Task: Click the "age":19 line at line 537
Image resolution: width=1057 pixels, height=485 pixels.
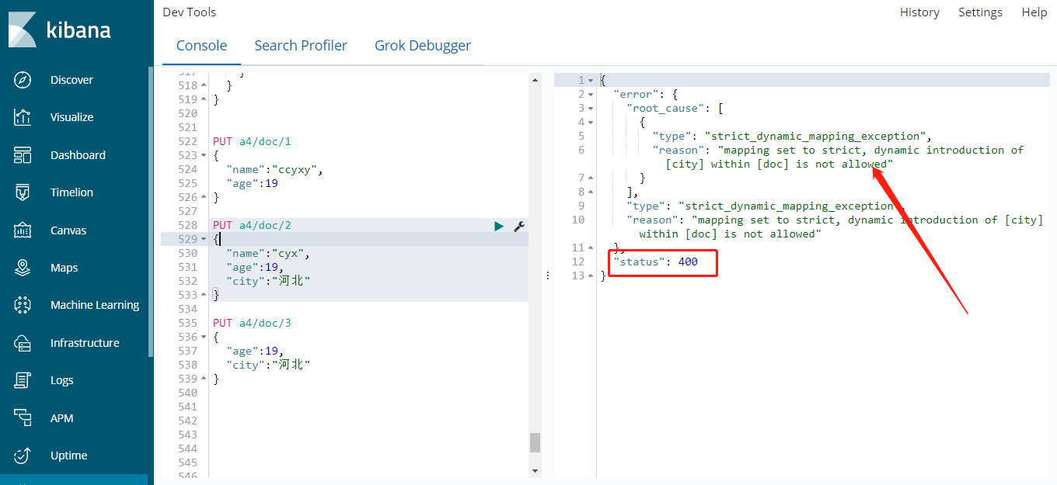Action: pos(255,351)
